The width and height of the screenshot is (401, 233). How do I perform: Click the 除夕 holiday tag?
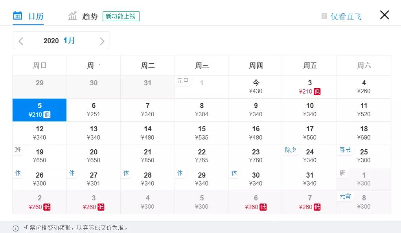tap(291, 150)
